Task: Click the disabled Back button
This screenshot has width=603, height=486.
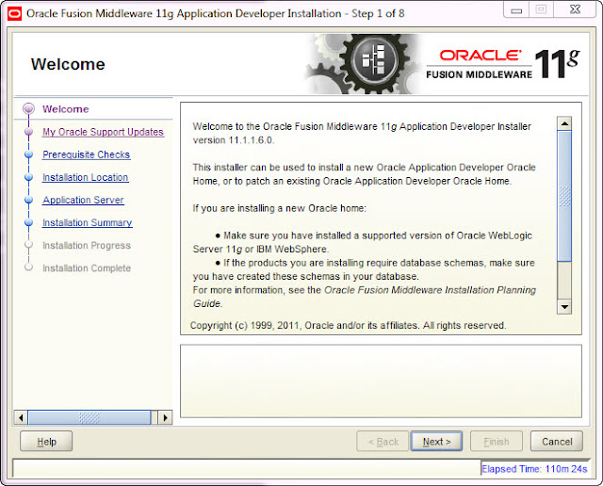Action: [383, 442]
